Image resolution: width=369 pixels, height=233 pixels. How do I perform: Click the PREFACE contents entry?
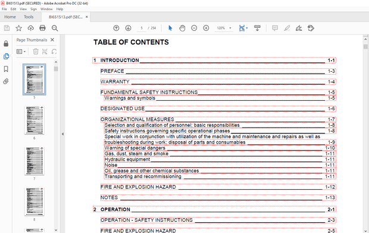218,71
